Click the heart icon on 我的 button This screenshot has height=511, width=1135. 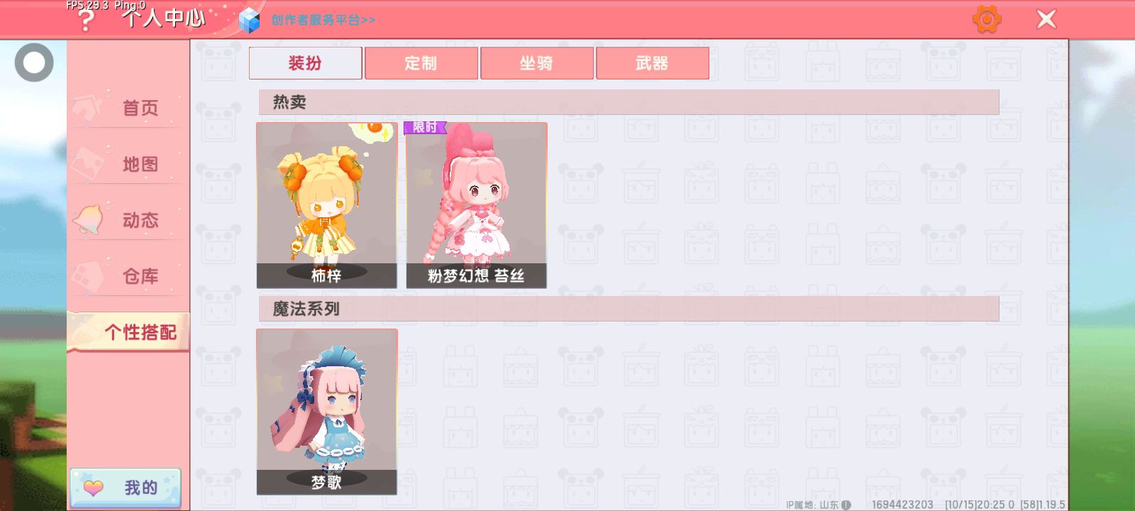click(x=94, y=488)
